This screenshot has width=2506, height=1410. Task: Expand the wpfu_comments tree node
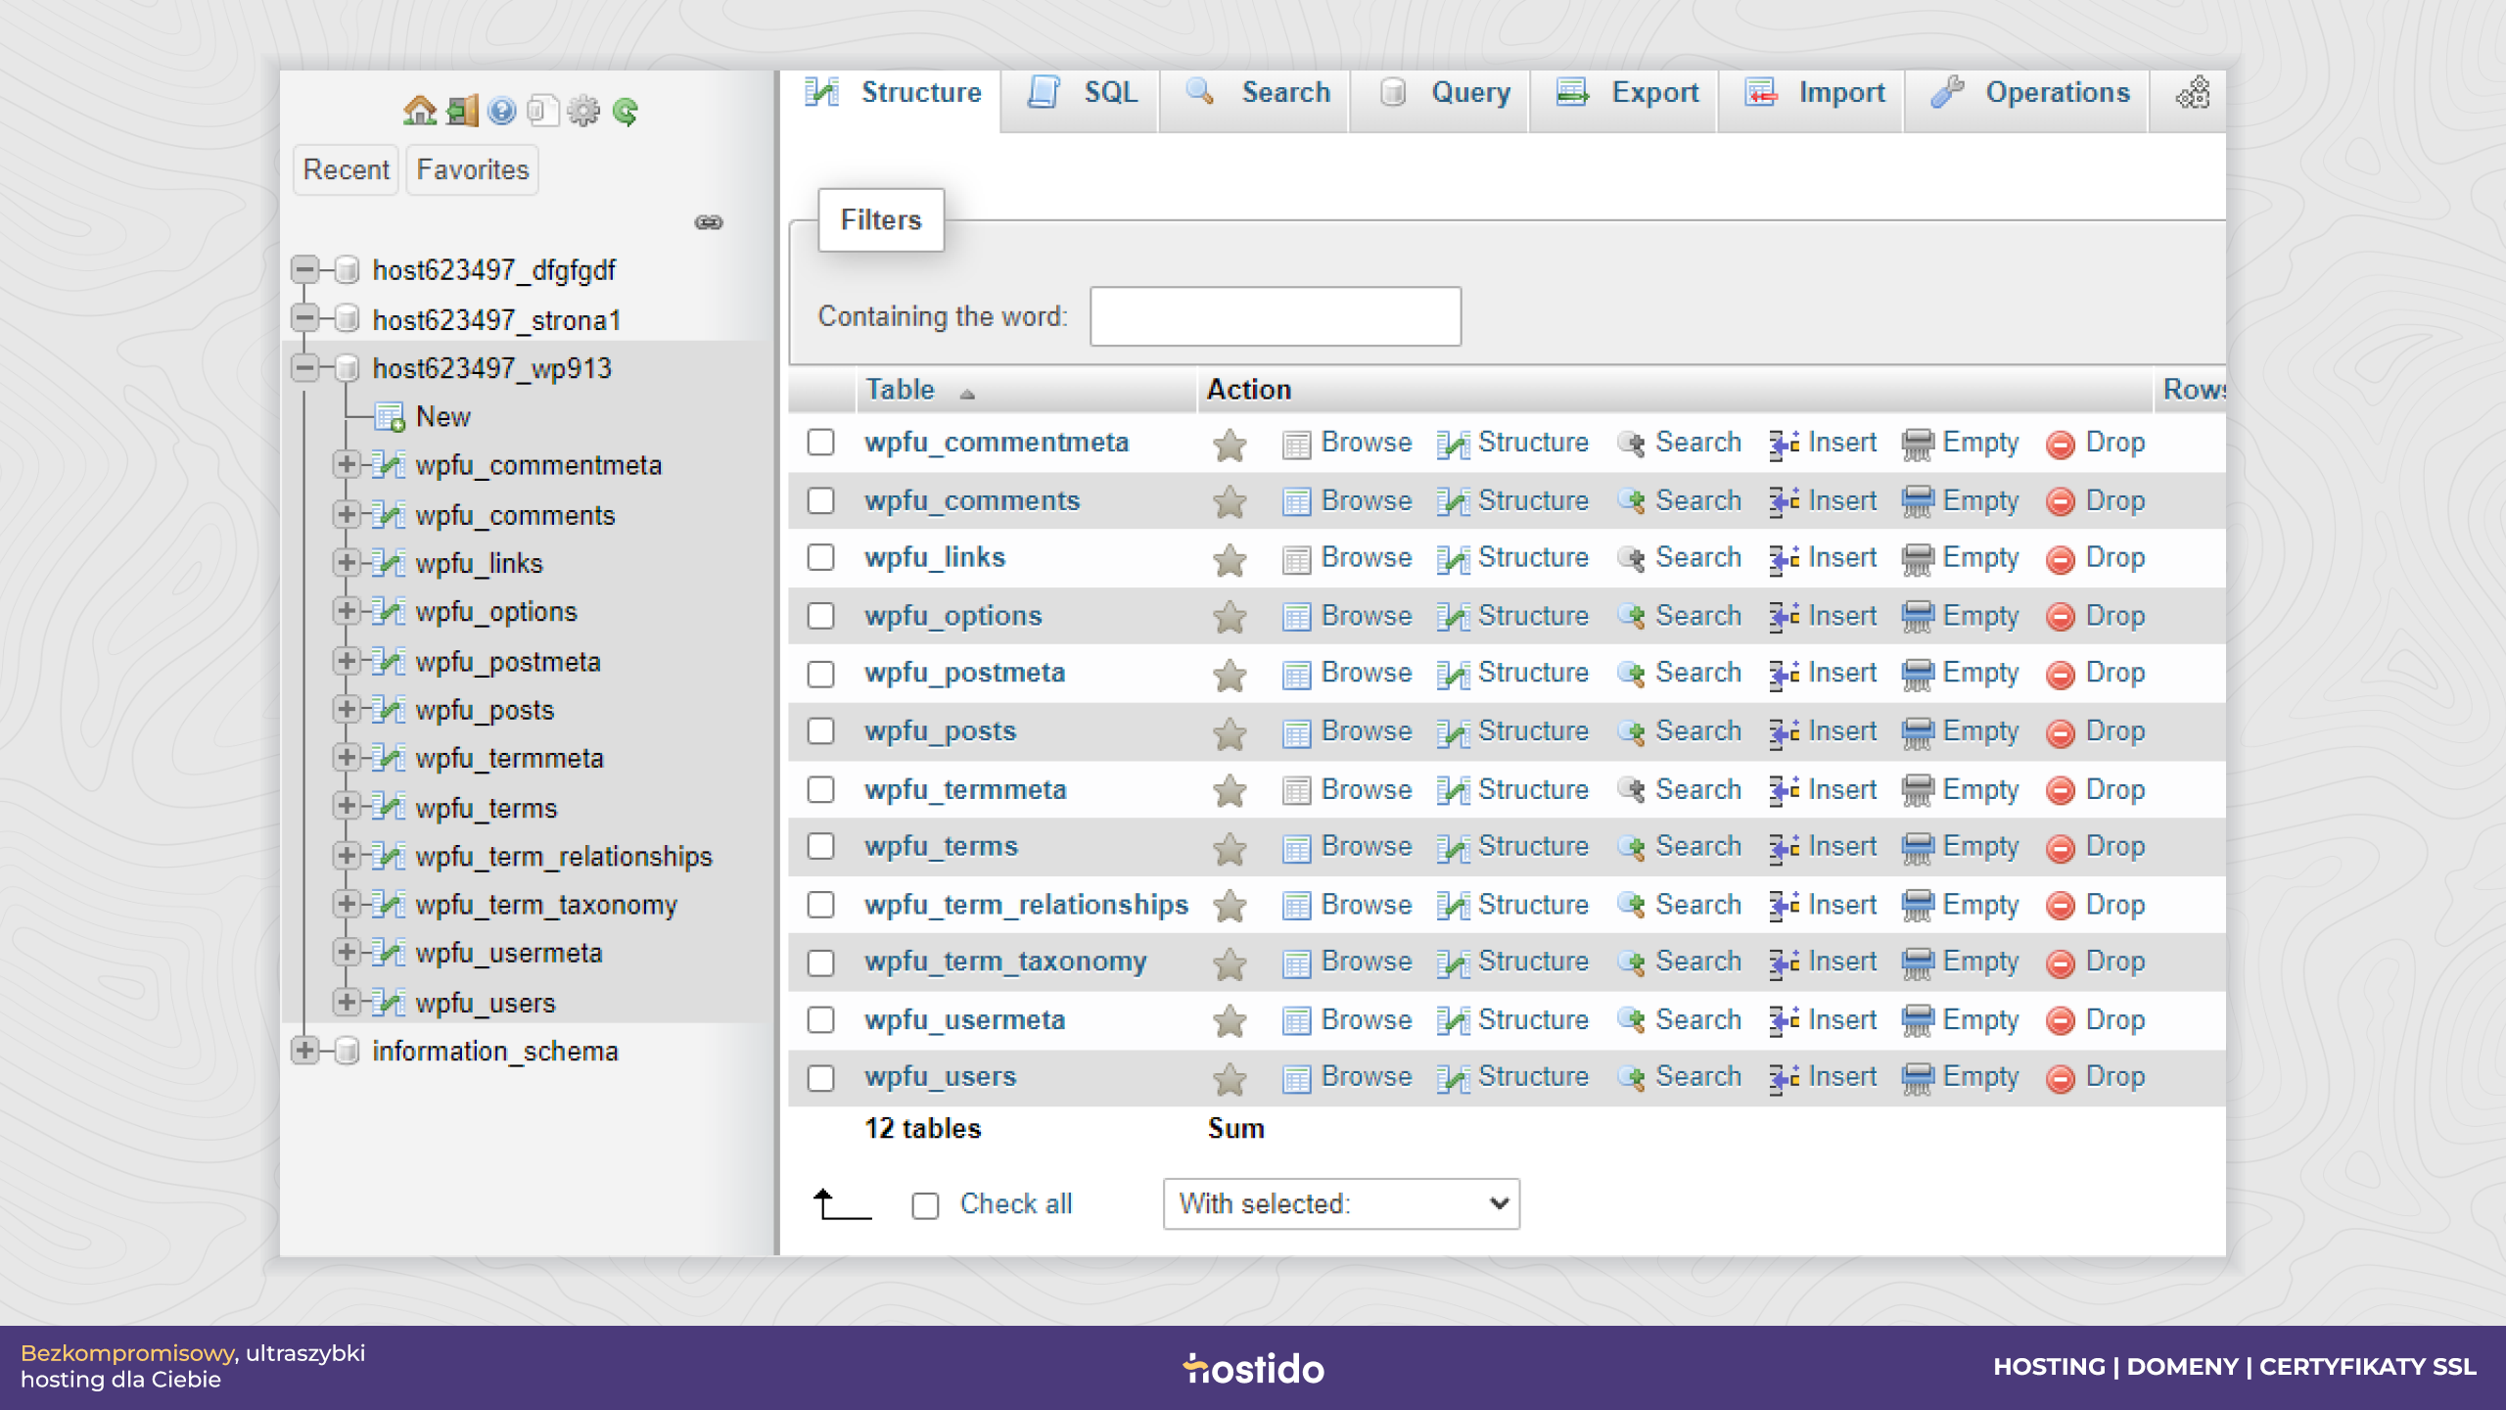click(x=346, y=514)
